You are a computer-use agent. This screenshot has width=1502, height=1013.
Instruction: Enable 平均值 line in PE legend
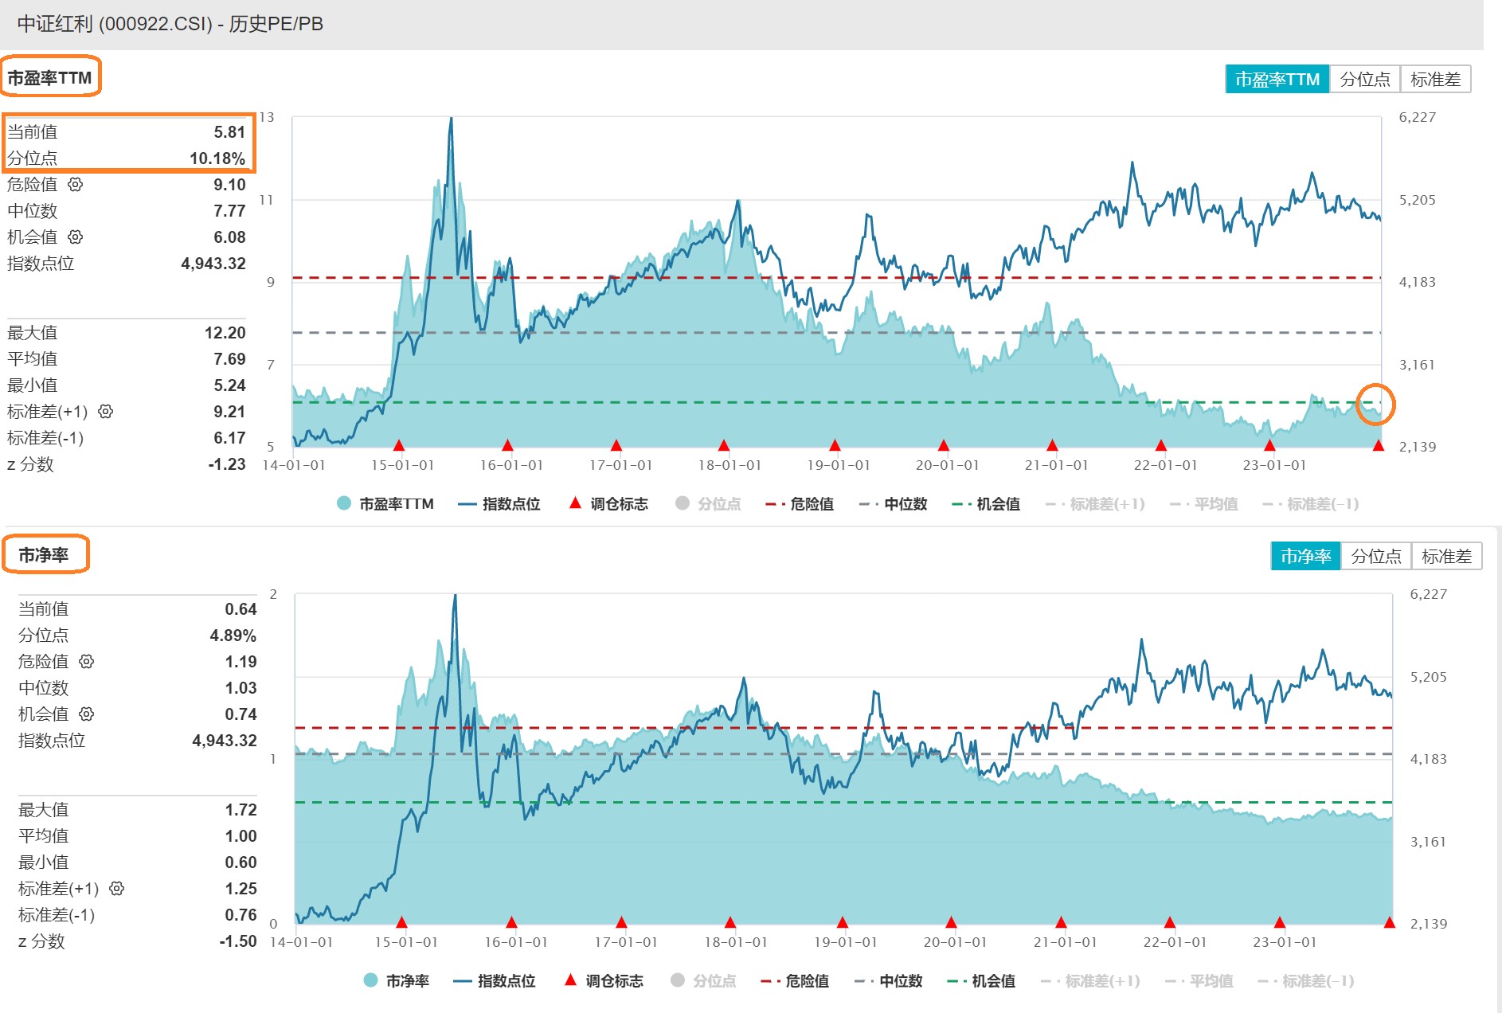coord(1203,504)
